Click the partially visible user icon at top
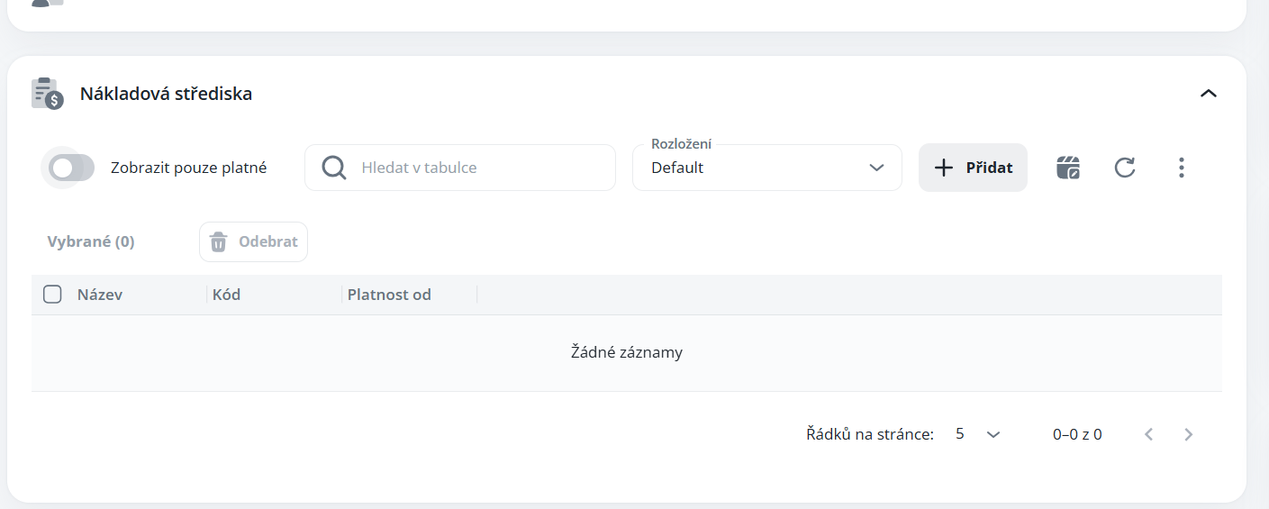The height and width of the screenshot is (509, 1269). (47, 3)
